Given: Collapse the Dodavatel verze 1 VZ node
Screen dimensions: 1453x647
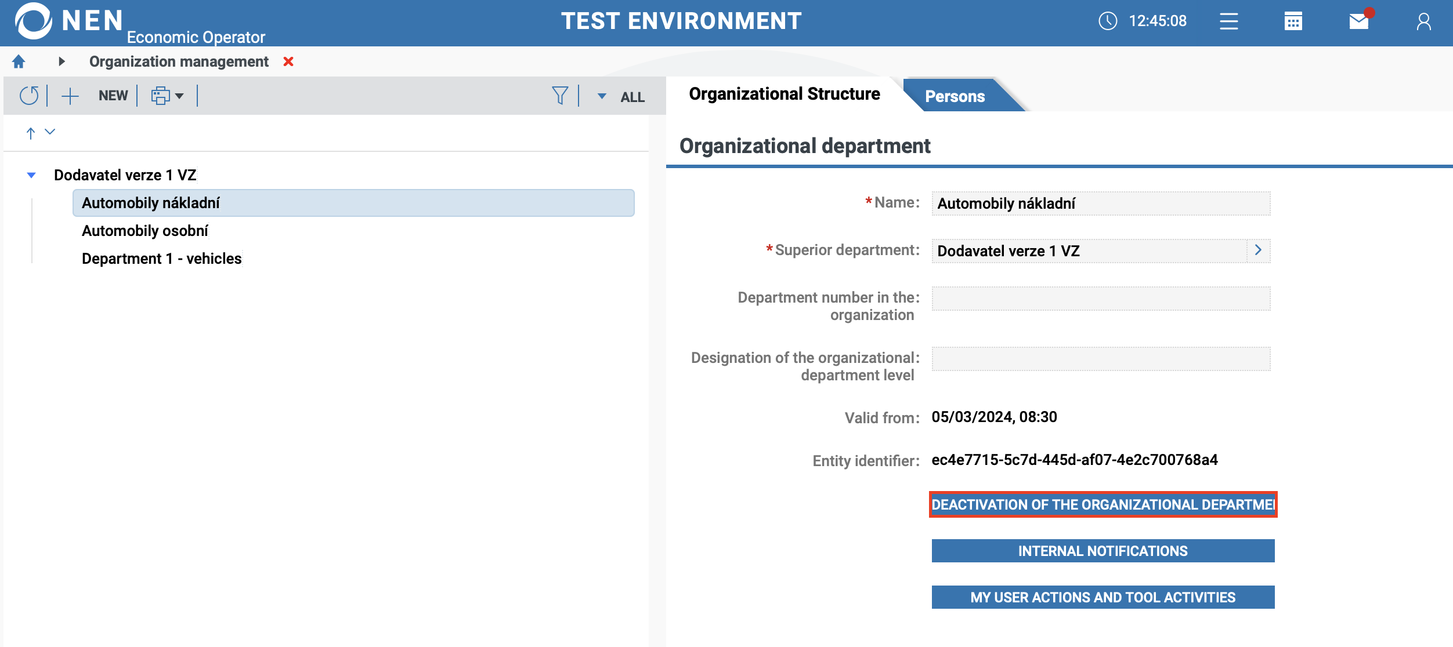Looking at the screenshot, I should 31,175.
